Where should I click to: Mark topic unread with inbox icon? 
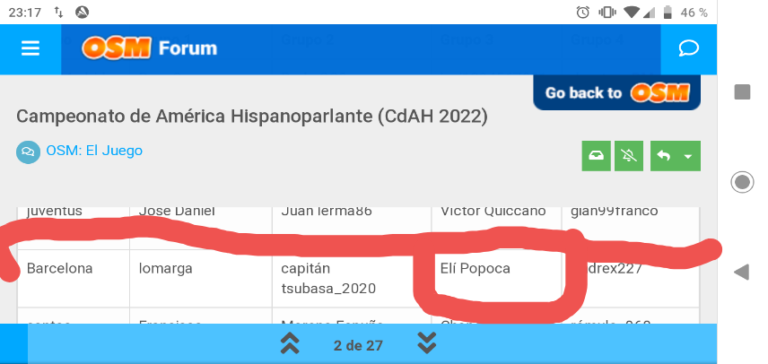(596, 156)
